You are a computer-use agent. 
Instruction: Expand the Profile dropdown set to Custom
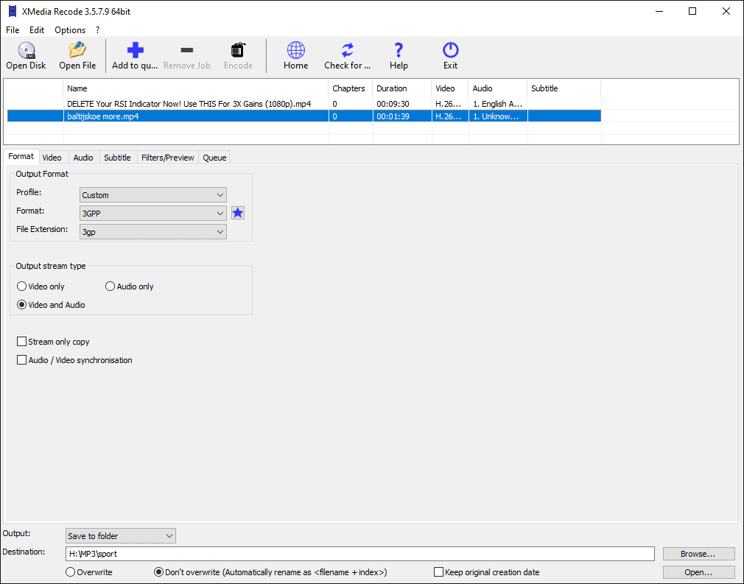pos(153,195)
